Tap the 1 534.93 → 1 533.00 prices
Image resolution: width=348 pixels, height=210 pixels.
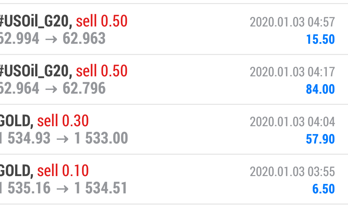coord(64,138)
